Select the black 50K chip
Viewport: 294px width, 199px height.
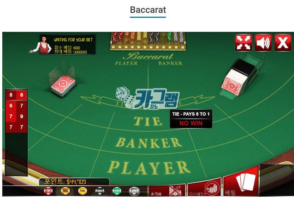(x=100, y=191)
